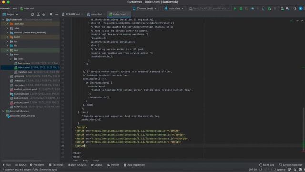Hide the Project tool window
Viewport: 305px width, 172px height.
(x=57, y=14)
